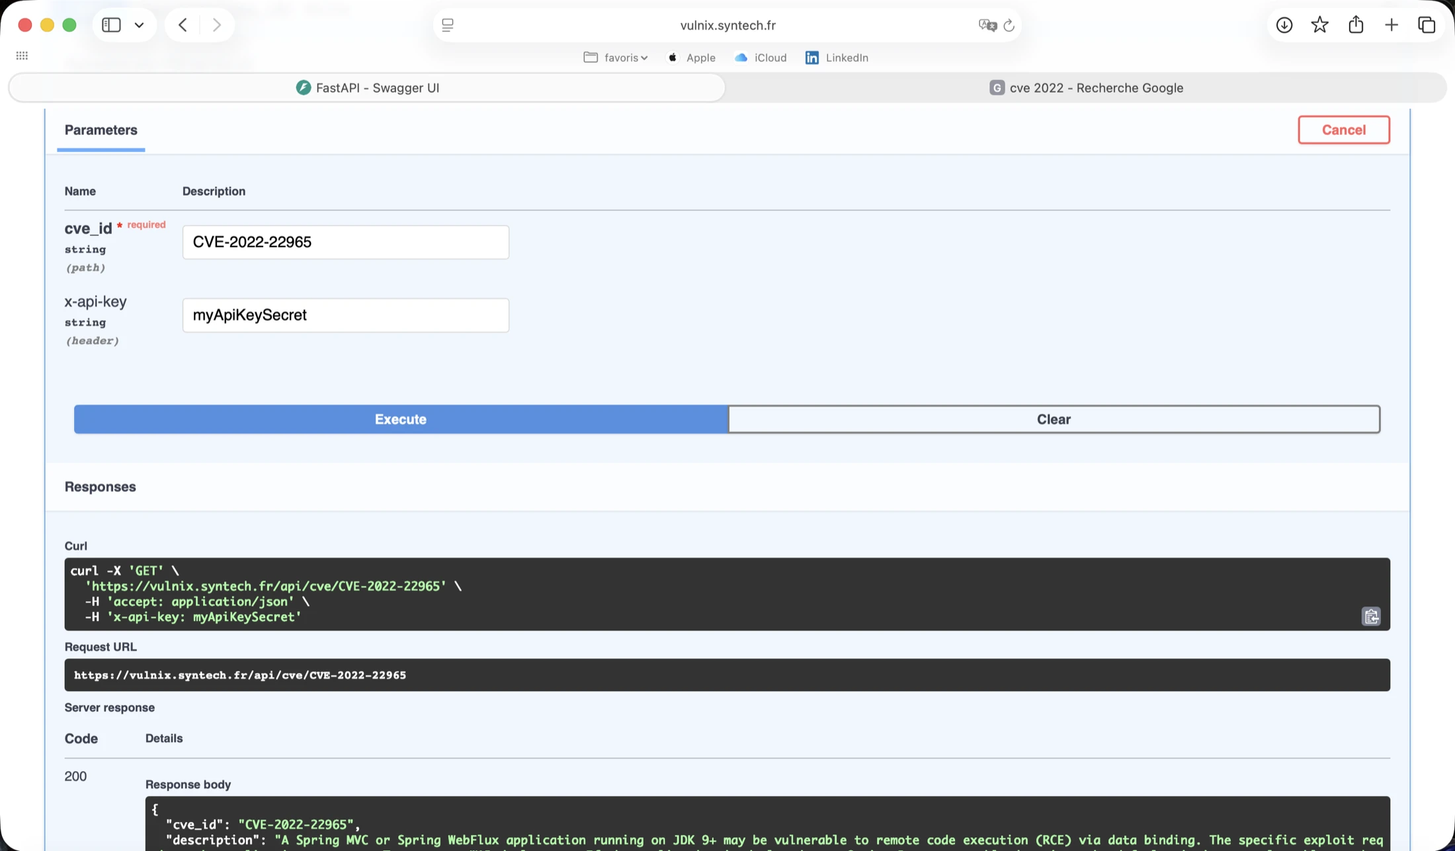The width and height of the screenshot is (1455, 851).
Task: Open the Share sheet icon
Action: click(x=1356, y=24)
